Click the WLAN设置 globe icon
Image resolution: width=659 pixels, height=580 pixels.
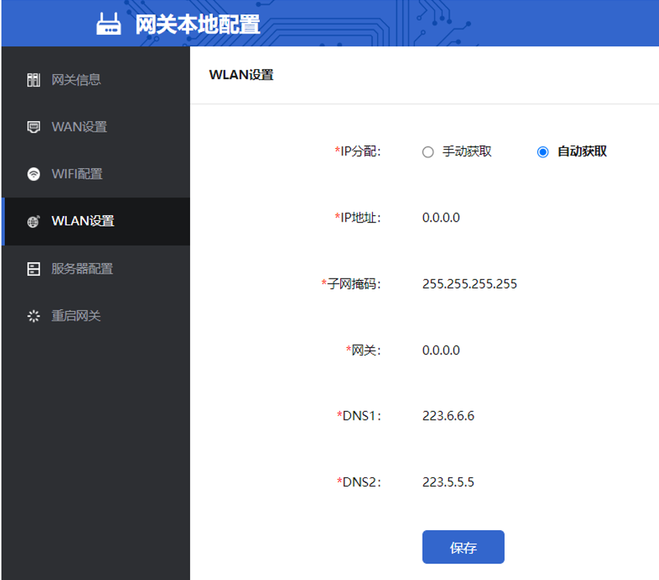tap(33, 221)
